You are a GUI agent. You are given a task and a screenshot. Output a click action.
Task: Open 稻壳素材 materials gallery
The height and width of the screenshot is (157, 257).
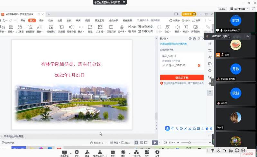[x=51, y=29]
